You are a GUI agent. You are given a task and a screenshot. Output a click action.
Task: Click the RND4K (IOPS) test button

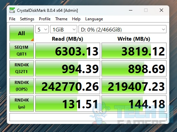click(22, 86)
